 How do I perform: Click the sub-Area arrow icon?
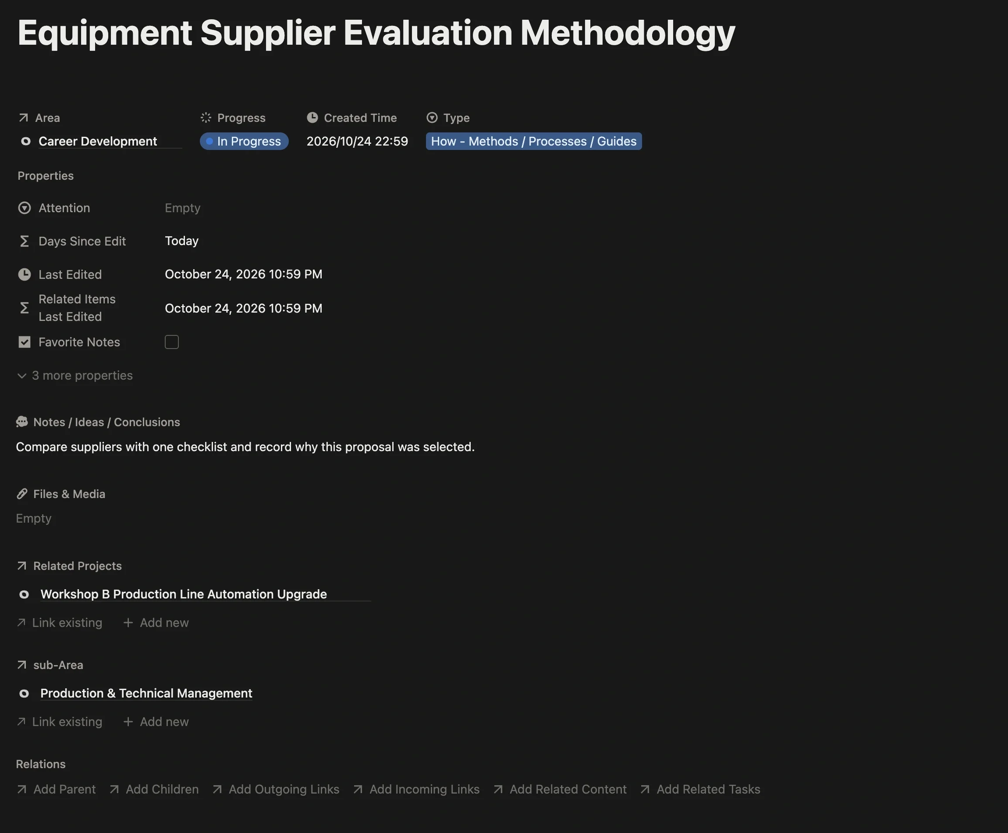point(21,665)
